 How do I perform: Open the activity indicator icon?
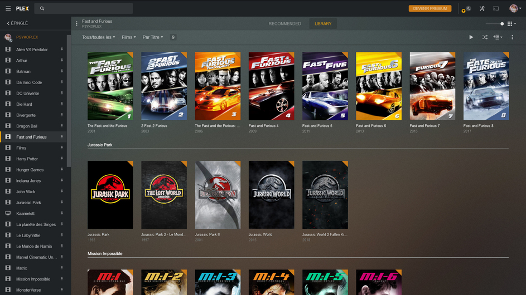[468, 9]
